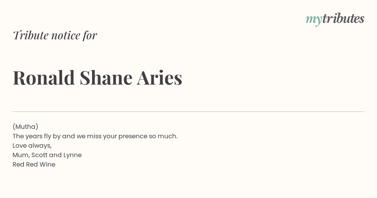
Task: Click the "Red Red Wine" line
Action: coord(34,164)
